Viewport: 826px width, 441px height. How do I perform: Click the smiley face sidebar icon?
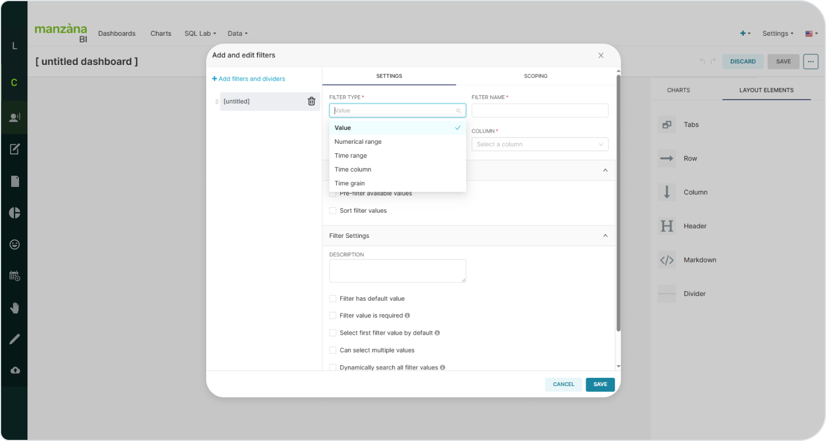(15, 245)
